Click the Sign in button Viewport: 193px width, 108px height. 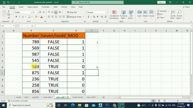click(x=161, y=2)
